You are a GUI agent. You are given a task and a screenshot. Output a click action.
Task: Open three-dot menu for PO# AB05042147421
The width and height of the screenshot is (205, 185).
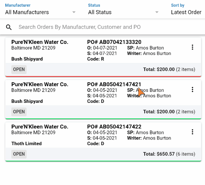[192, 89]
